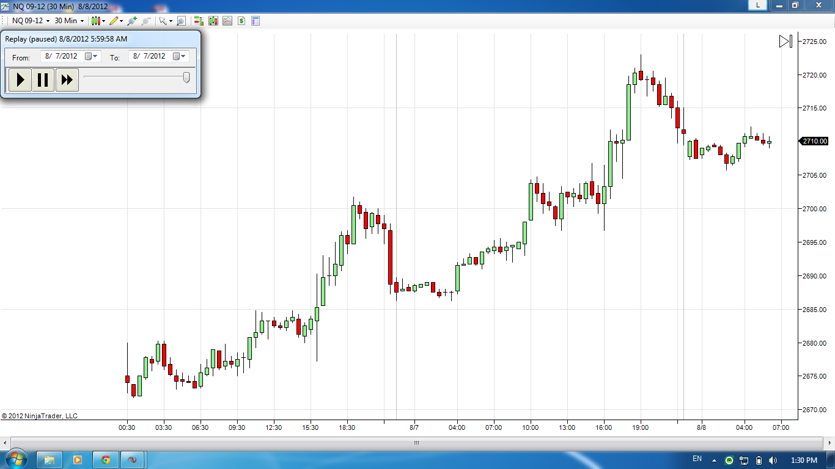Click the network tray icon
Viewport: 835px width, 469px height.
pyautogui.click(x=744, y=460)
